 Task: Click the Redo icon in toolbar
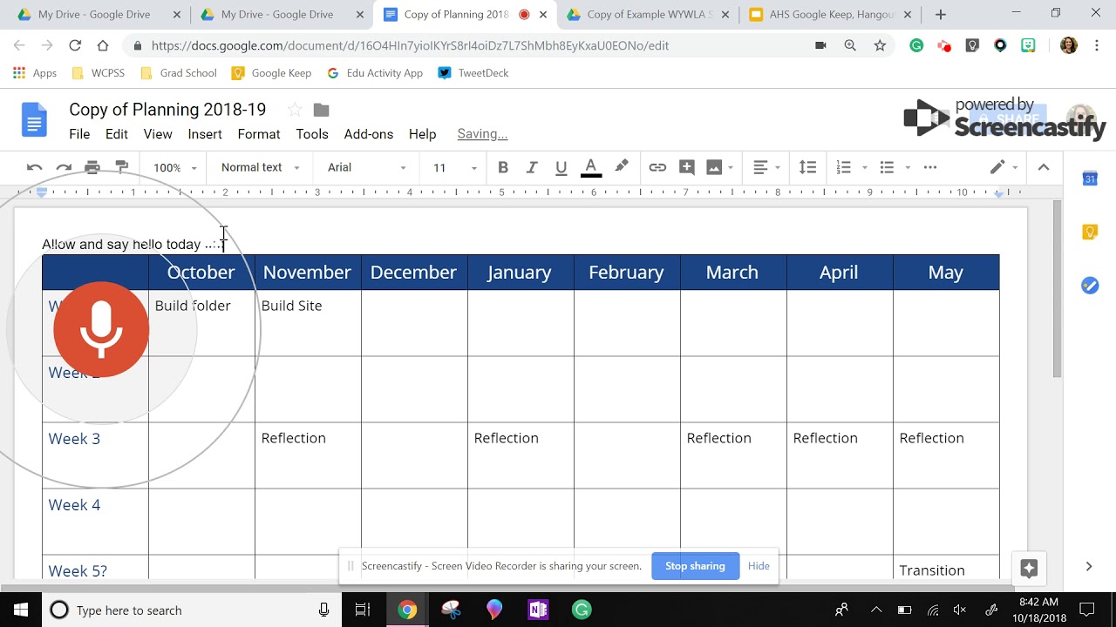tap(64, 167)
